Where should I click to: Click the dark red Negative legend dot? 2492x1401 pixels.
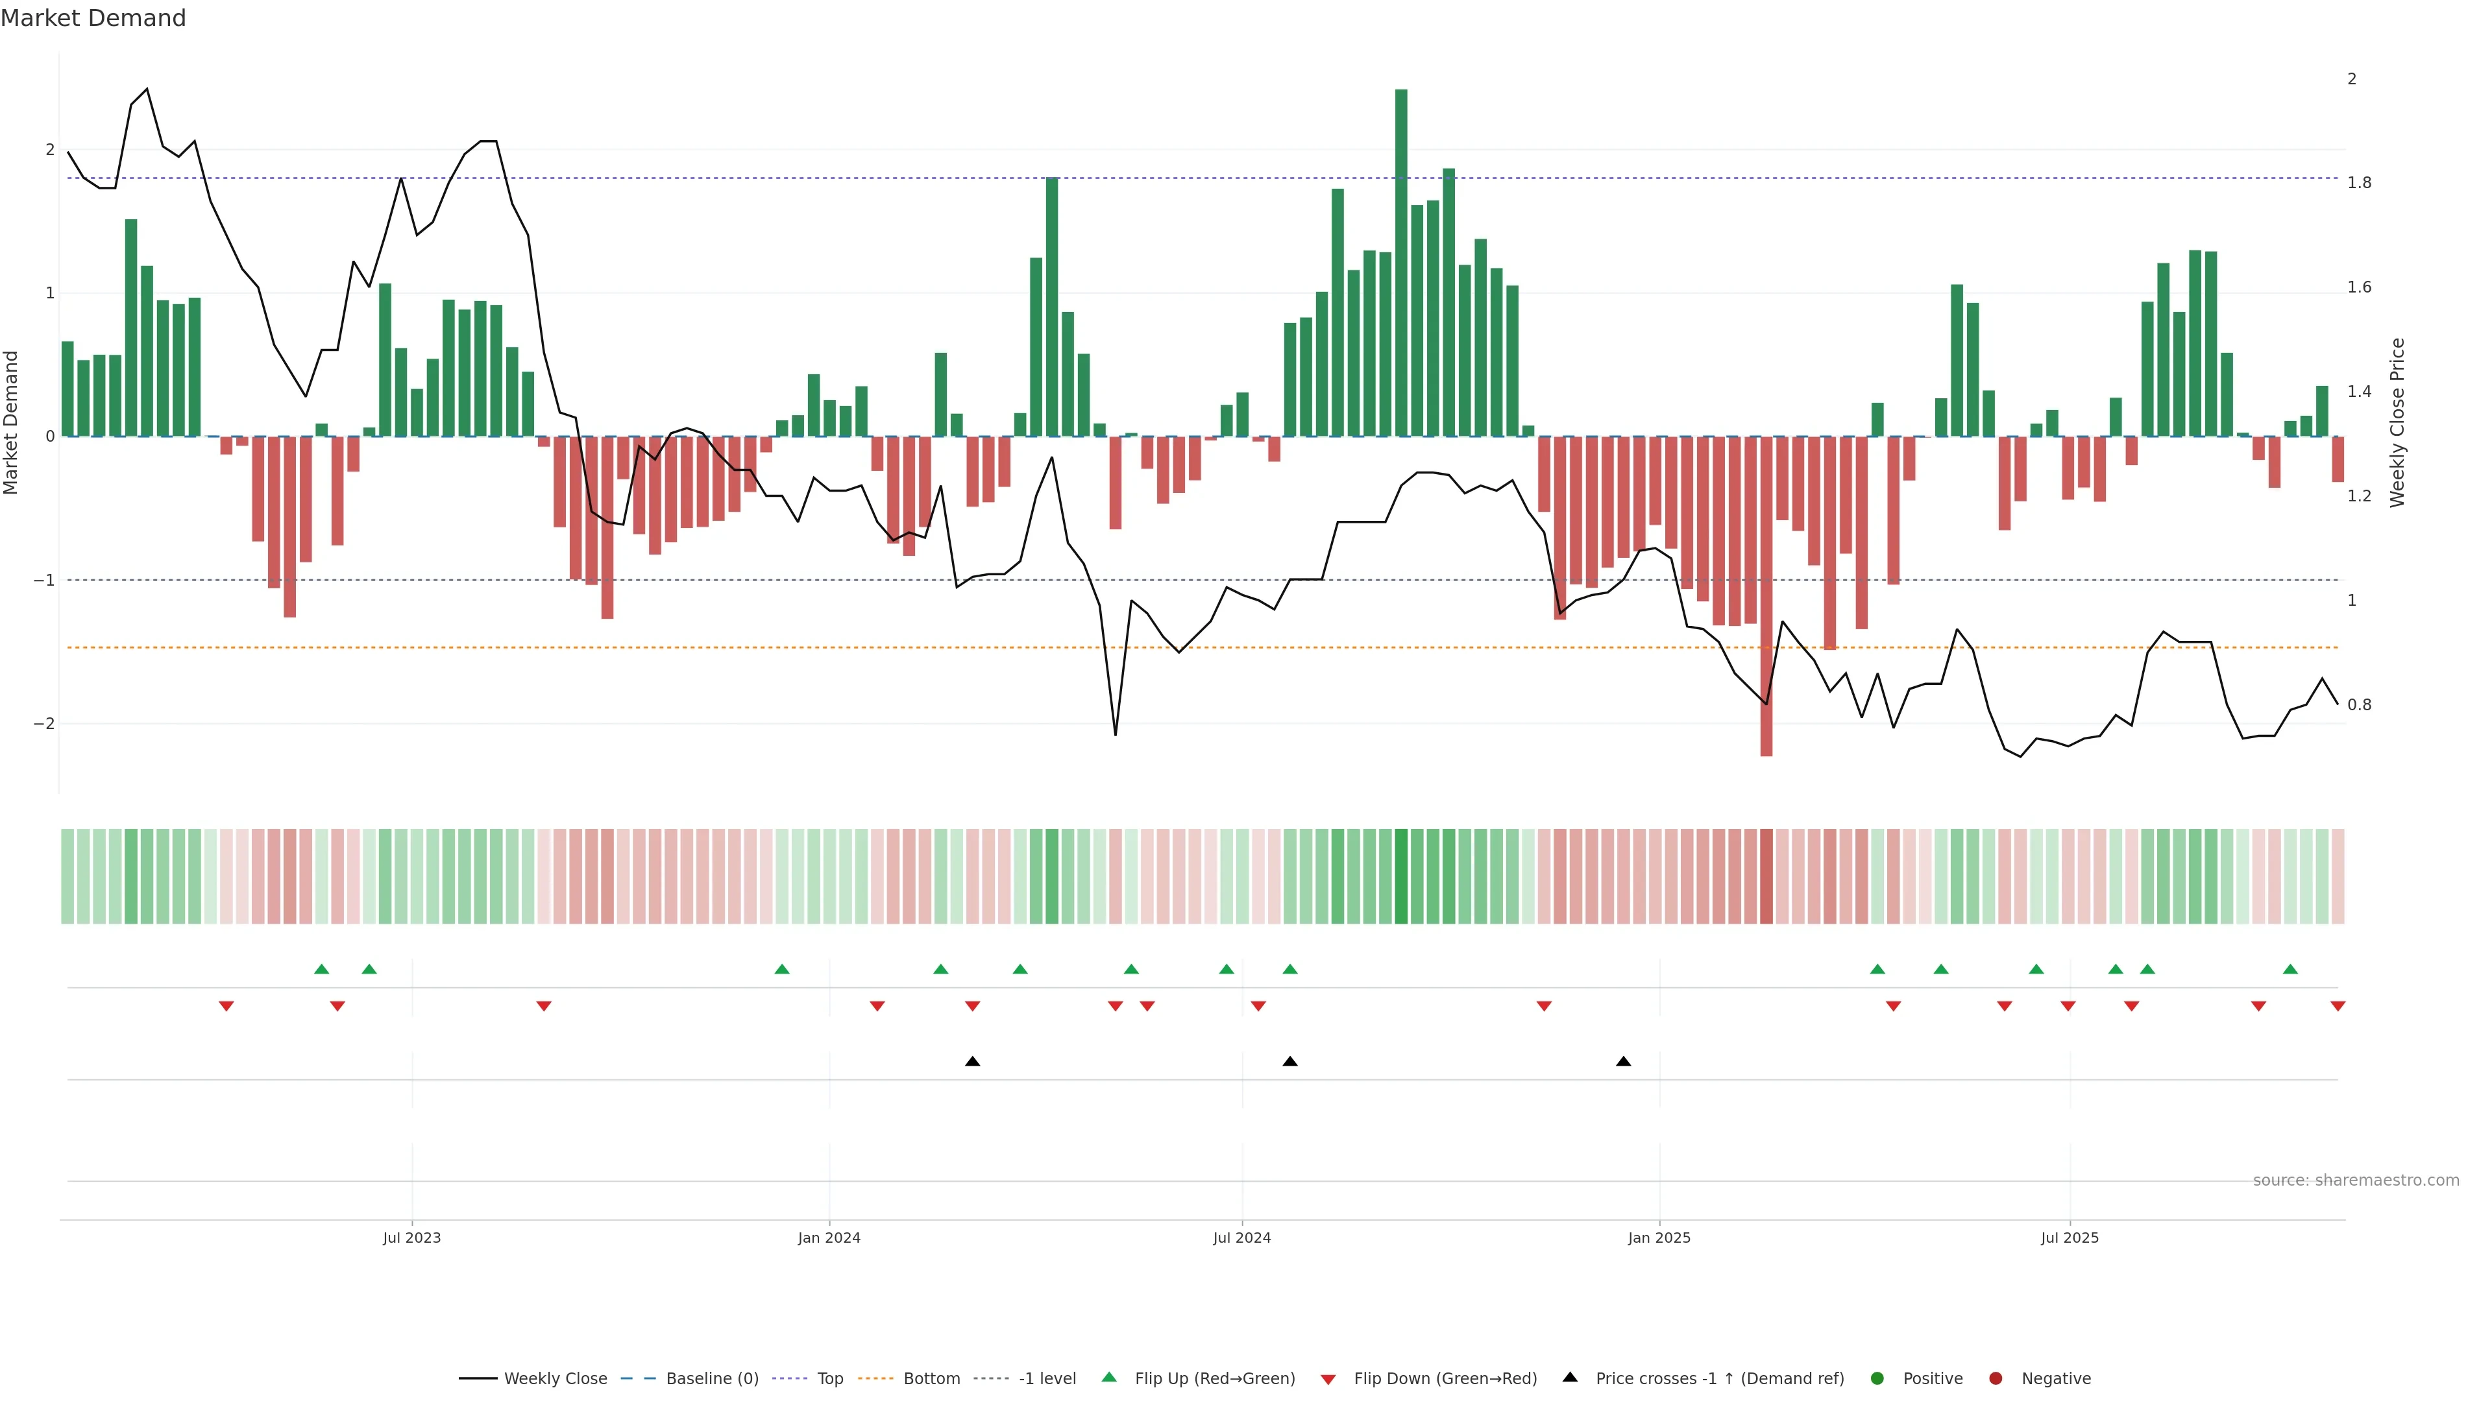click(1996, 1378)
